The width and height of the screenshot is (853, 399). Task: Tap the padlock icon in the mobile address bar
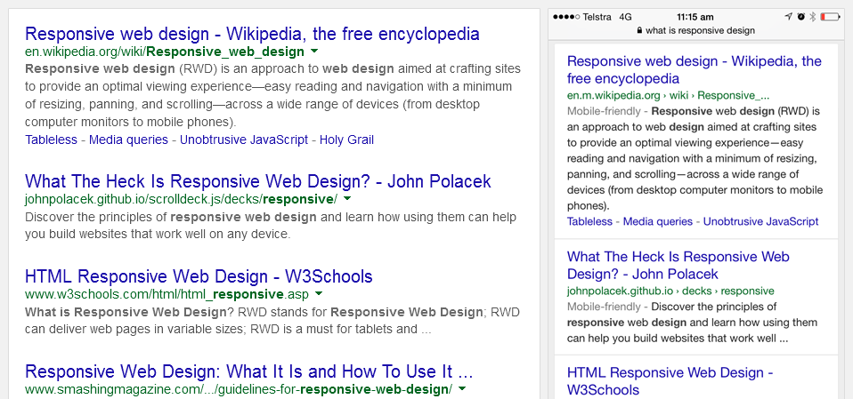pyautogui.click(x=639, y=31)
